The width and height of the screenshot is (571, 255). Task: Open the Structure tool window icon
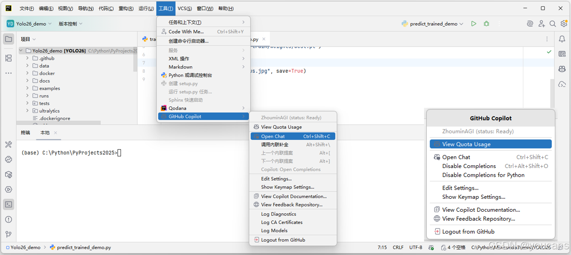(8, 58)
